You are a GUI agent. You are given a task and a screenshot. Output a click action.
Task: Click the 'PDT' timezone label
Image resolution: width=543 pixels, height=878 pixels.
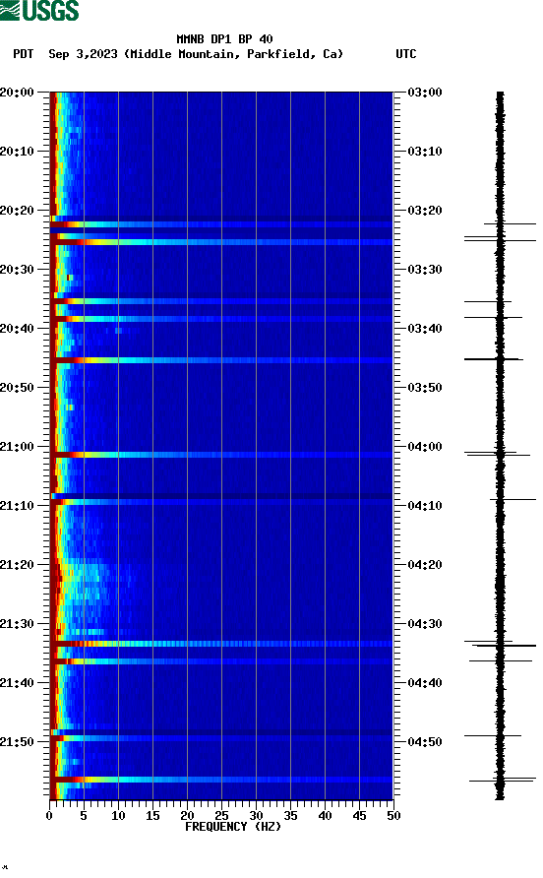(24, 54)
